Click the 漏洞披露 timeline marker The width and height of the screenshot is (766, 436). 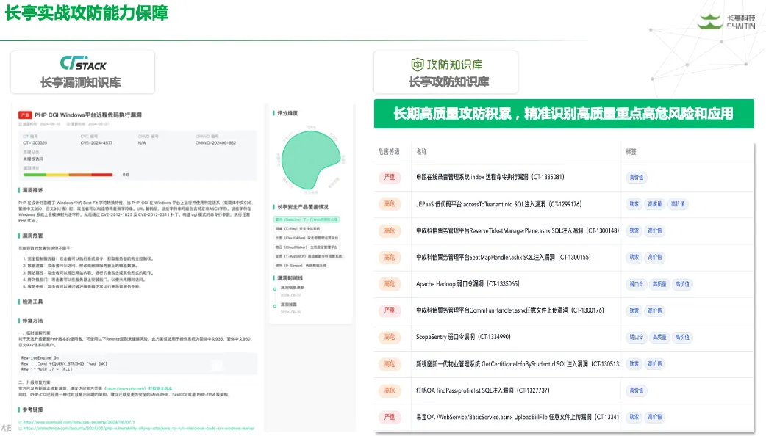[x=276, y=305]
